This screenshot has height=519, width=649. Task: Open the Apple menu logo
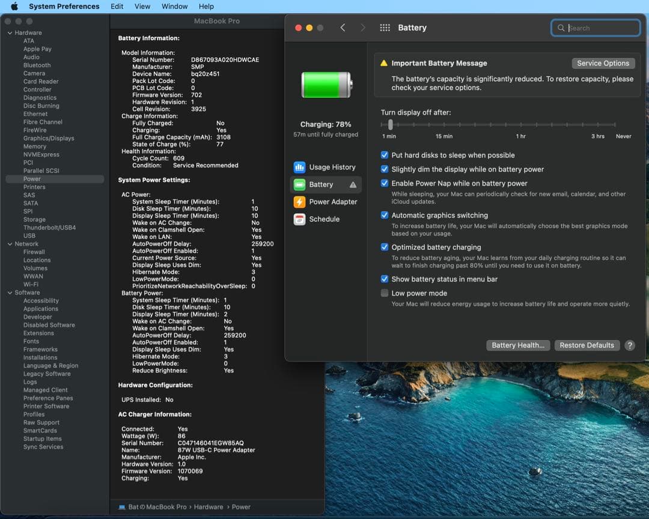coord(14,7)
